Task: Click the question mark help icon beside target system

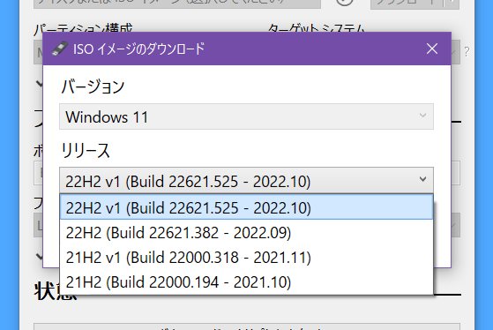Action: point(467,51)
